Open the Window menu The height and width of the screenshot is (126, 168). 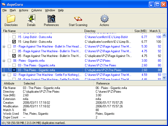[50, 10]
